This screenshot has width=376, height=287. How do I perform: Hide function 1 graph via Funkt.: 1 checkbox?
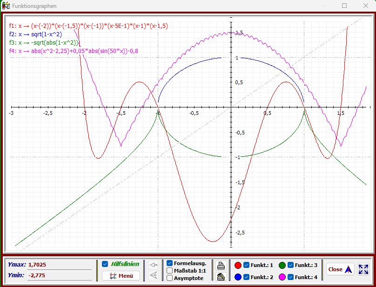click(247, 265)
